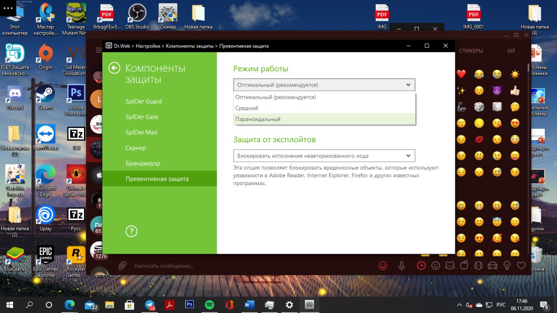Pick the red heart emoji

461,74
